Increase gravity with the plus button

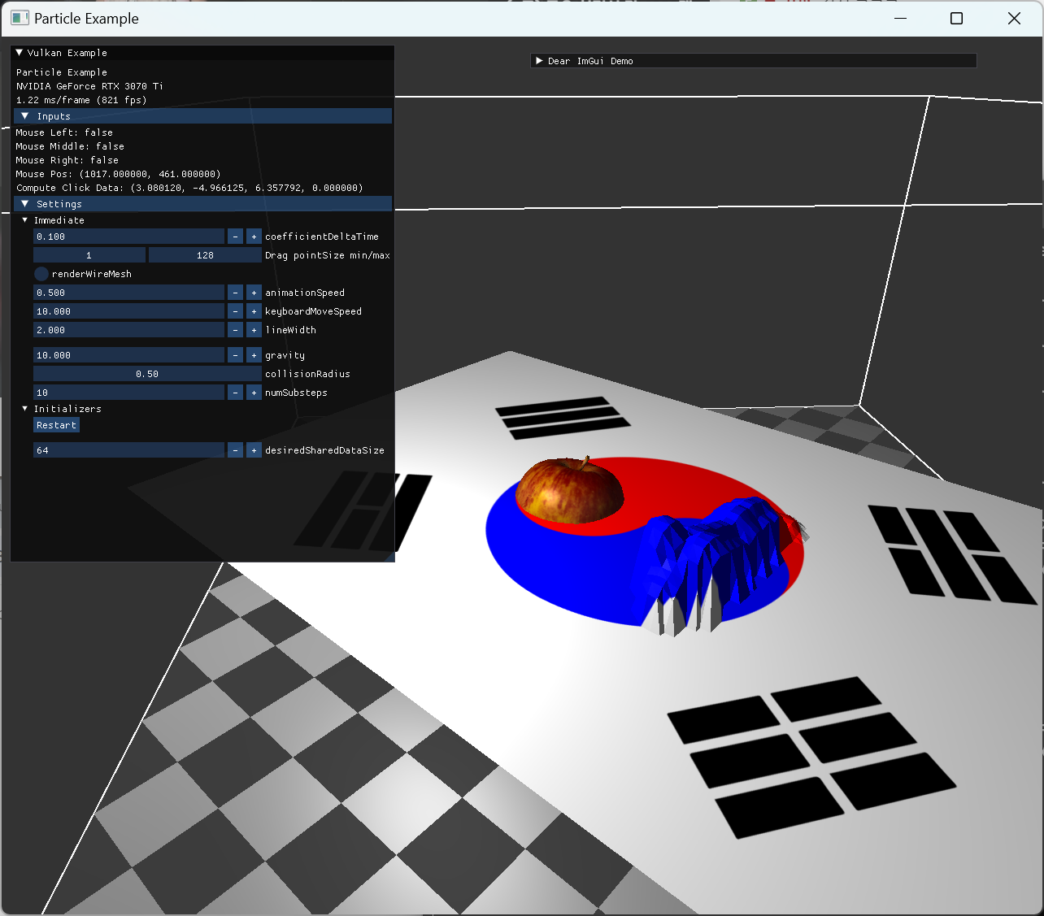[x=254, y=355]
